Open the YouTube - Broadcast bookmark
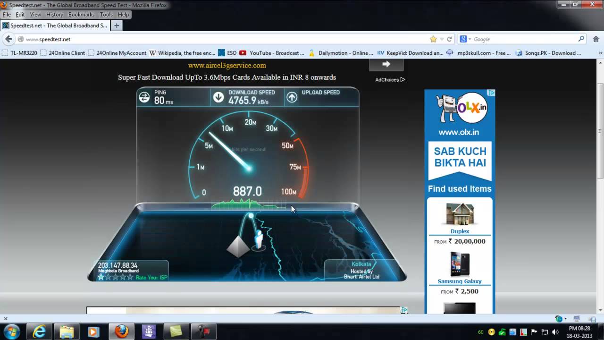The width and height of the screenshot is (604, 340). coord(272,53)
